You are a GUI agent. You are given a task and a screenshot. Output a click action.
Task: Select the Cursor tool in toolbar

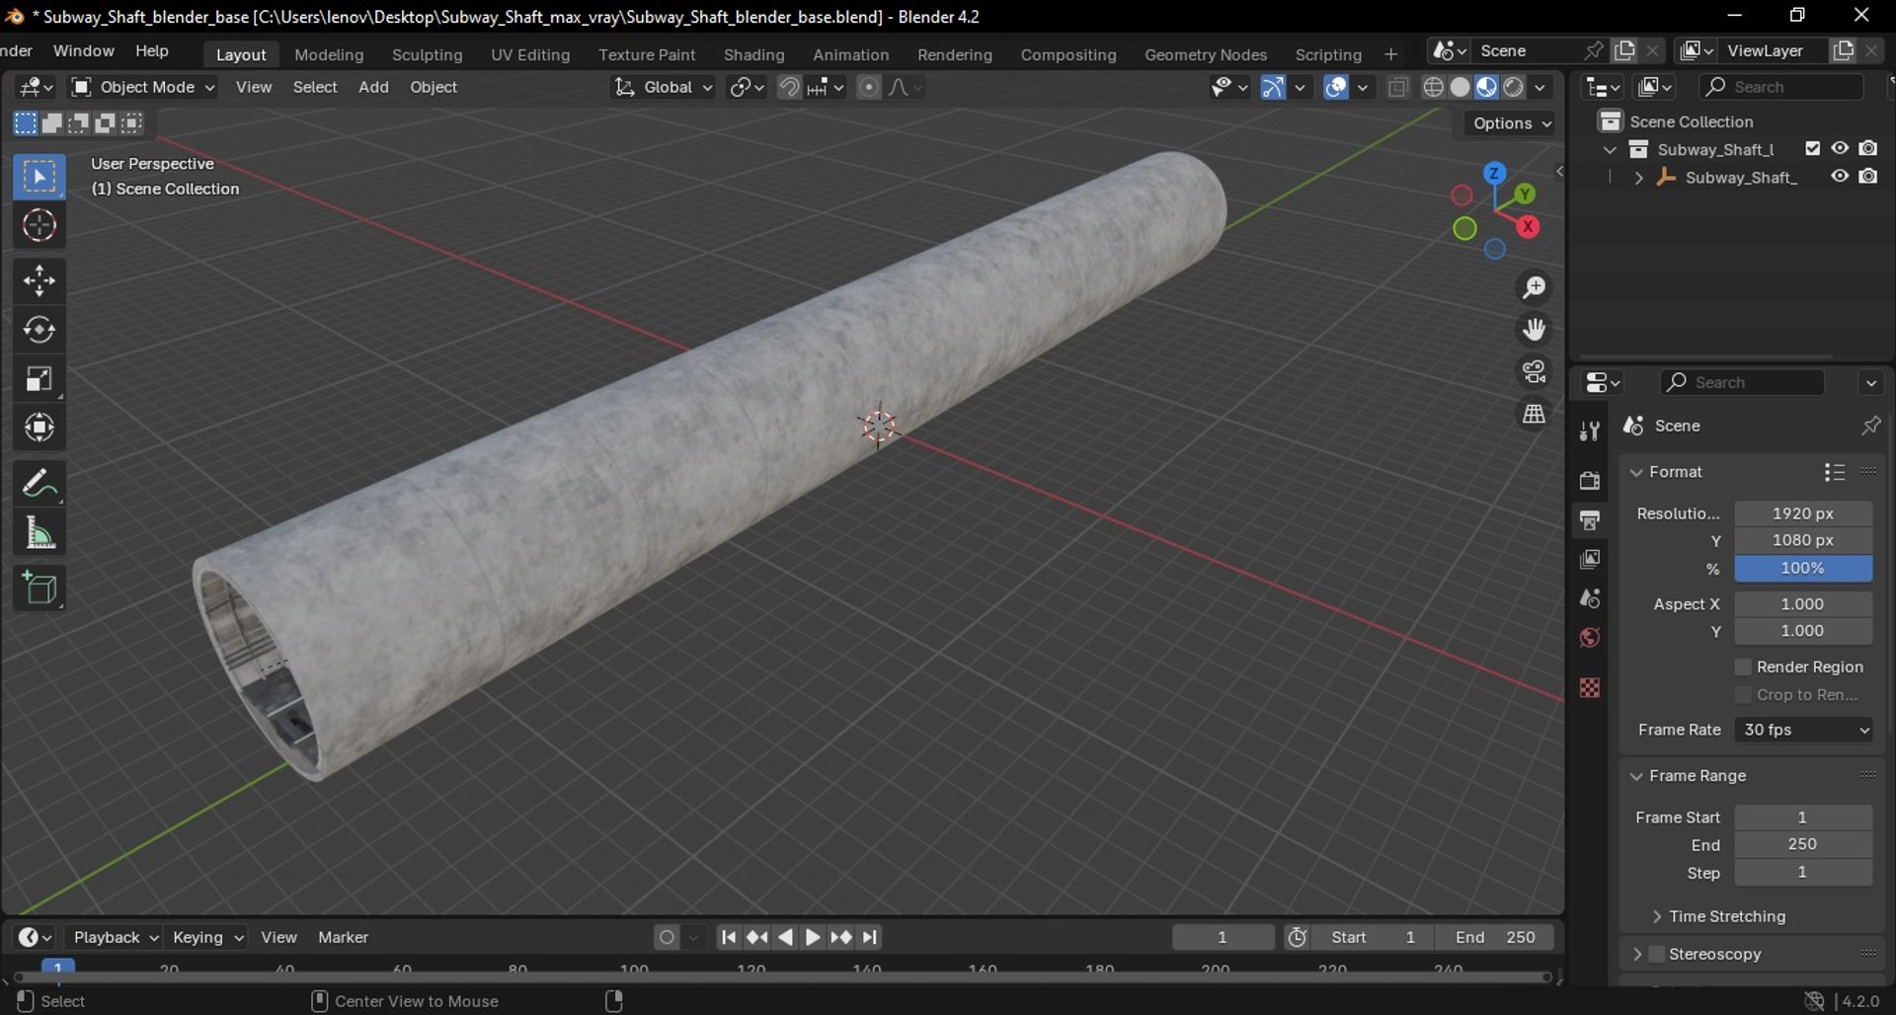(x=39, y=226)
